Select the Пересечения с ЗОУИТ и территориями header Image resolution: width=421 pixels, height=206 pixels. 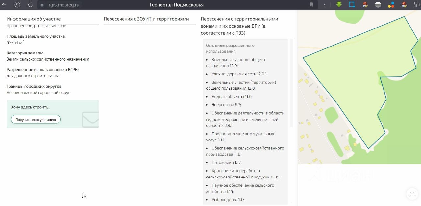pyautogui.click(x=146, y=19)
